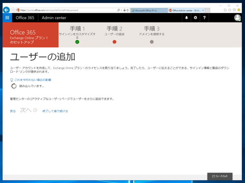Viewport: 245px width, 183px height.
Task: Click the Office 365 header link
Action: click(25, 18)
